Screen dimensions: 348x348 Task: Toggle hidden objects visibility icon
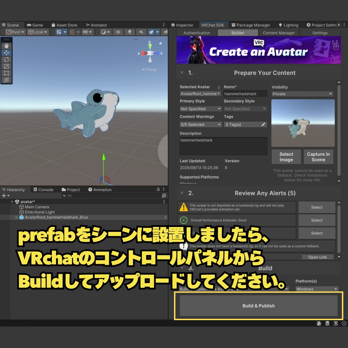(165, 32)
